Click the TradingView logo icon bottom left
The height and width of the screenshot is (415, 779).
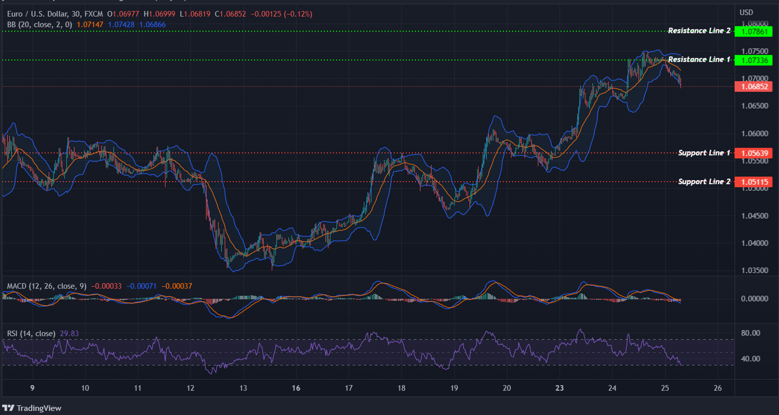pos(7,408)
